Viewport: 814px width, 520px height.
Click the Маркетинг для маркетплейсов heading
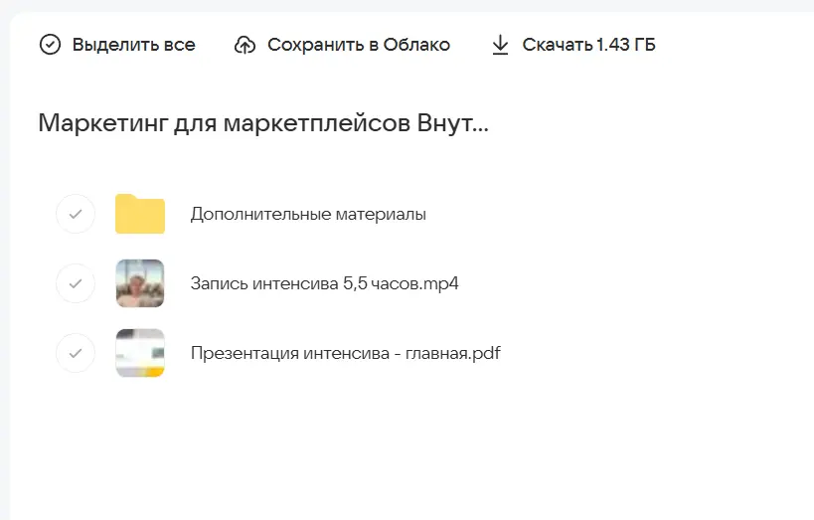(x=263, y=124)
